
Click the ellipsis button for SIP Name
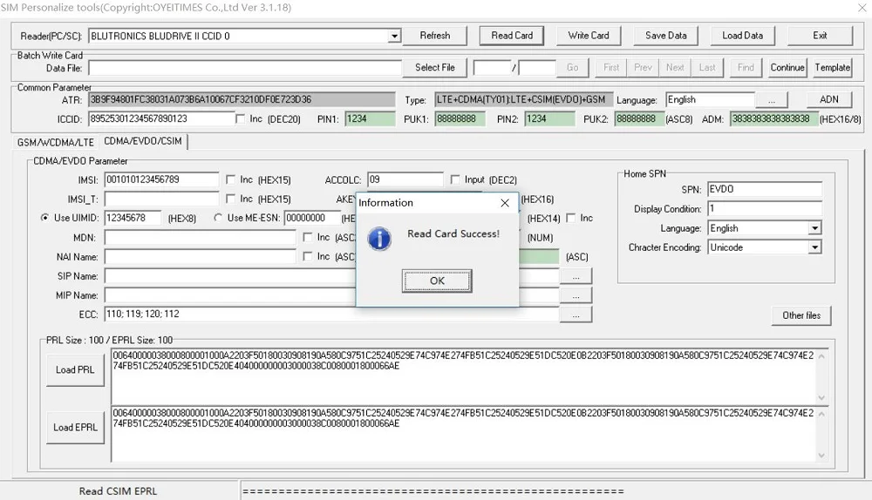coord(576,276)
